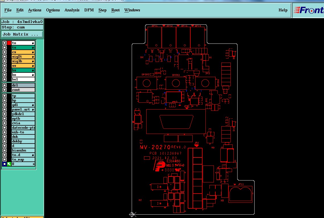Toggle the checkbox for the to layer
Image resolution: width=324 pixels, height=218 pixels.
(5, 43)
